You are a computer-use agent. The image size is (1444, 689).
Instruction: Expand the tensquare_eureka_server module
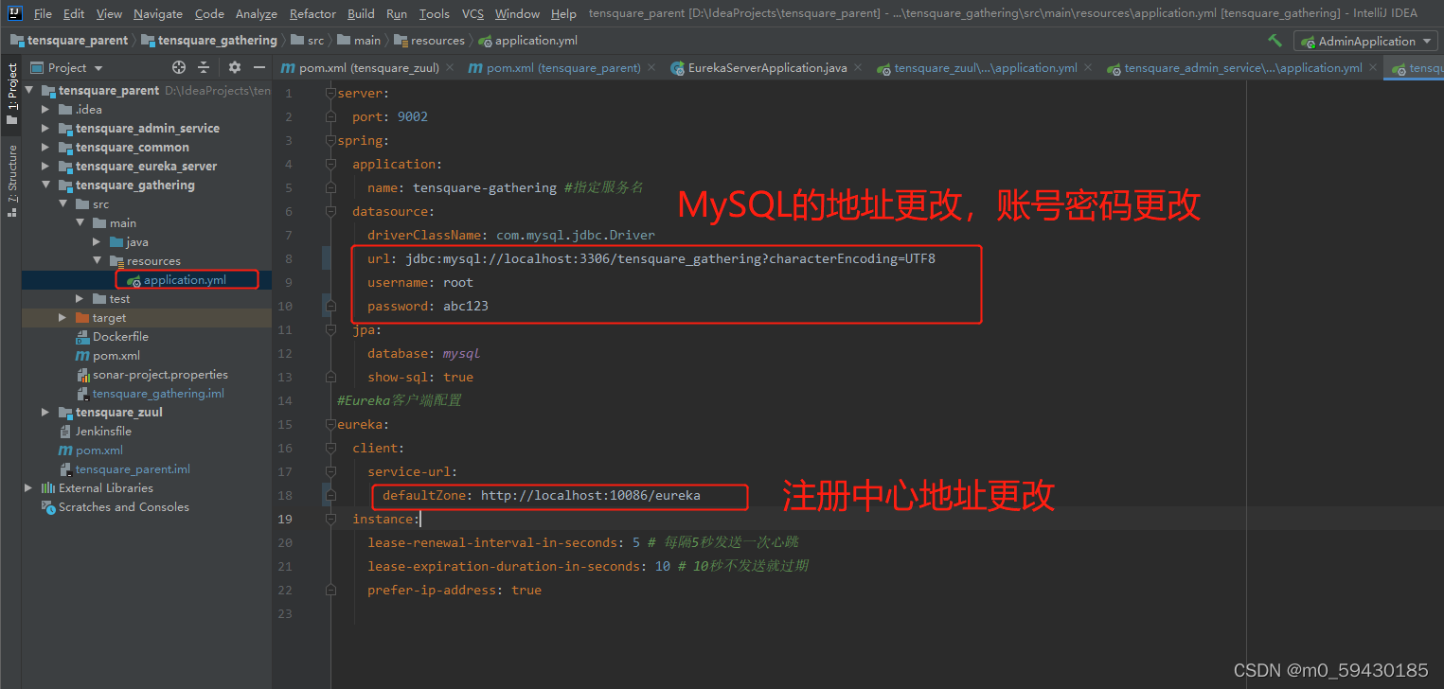[x=45, y=167]
